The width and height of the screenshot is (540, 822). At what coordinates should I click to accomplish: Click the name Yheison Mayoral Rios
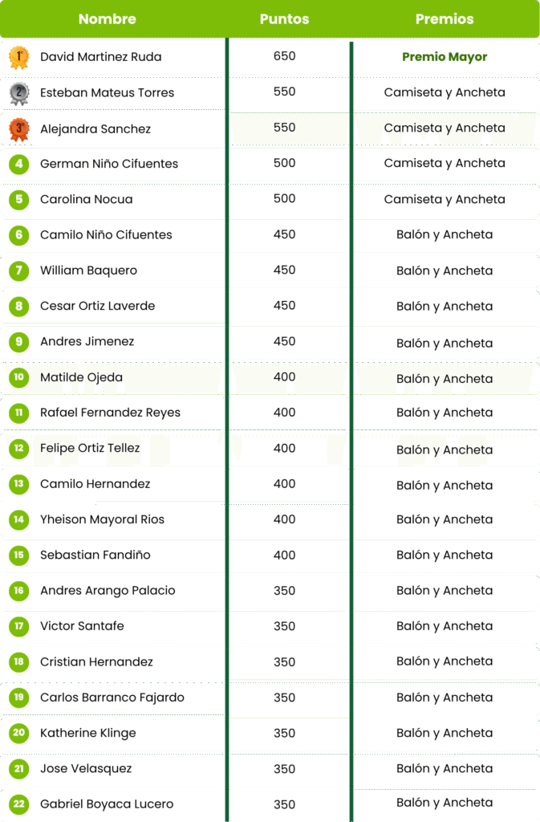[x=102, y=519]
